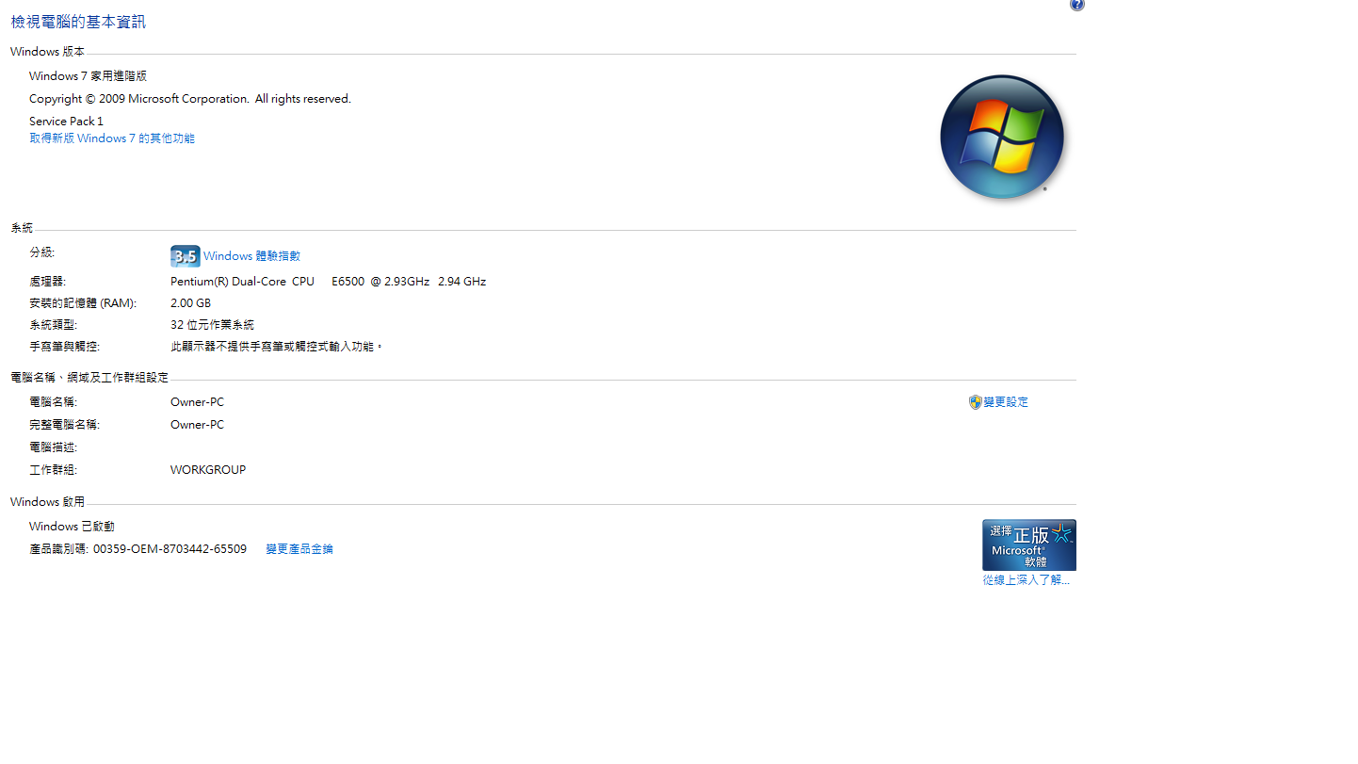Select the Pentium(R) Dual-Core CPU E6500 processor value
The width and height of the screenshot is (1358, 764).
(328, 282)
